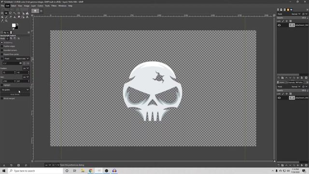This screenshot has width=309, height=174.
Task: Select the Clone stamp tool
Action: (x=14, y=17)
